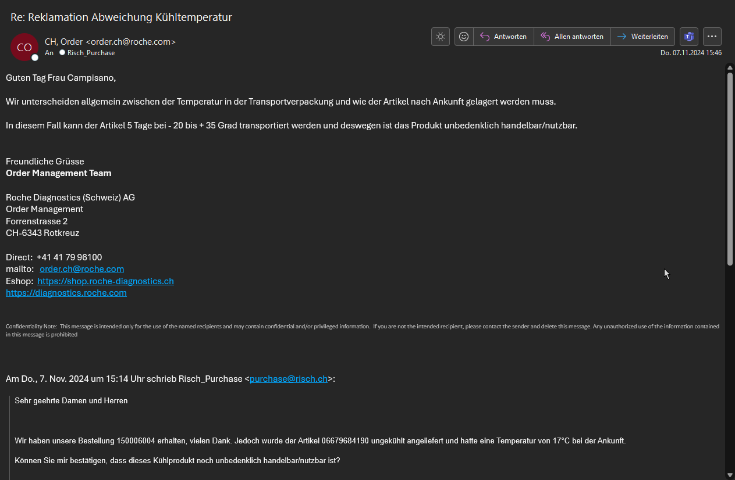The image size is (735, 480).
Task: Open the emoji reaction smiley
Action: (x=464, y=37)
